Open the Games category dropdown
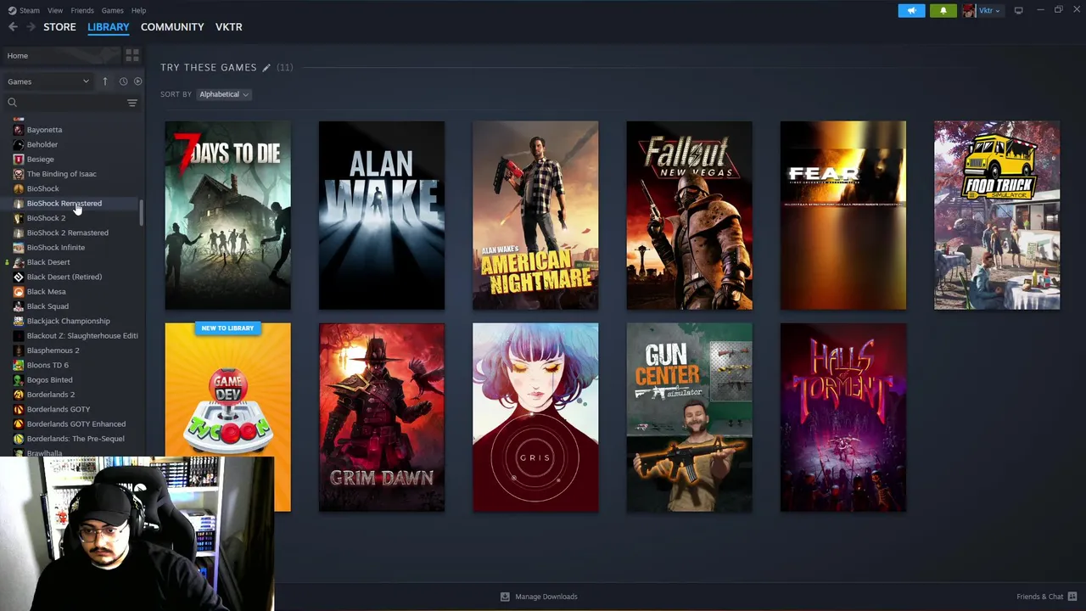The width and height of the screenshot is (1086, 611). (48, 81)
